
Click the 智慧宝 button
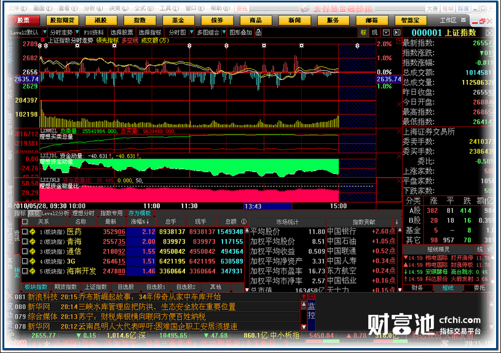tap(410, 20)
